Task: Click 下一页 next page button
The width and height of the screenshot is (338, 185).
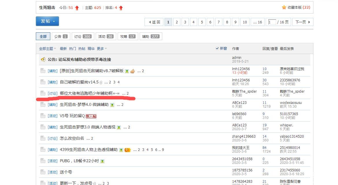Action: click(303, 22)
